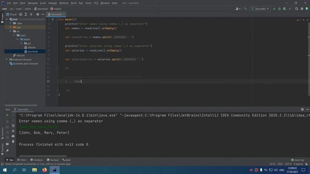Select test.iml in the project tree
The height and width of the screenshot is (174, 310).
tap(19, 56)
